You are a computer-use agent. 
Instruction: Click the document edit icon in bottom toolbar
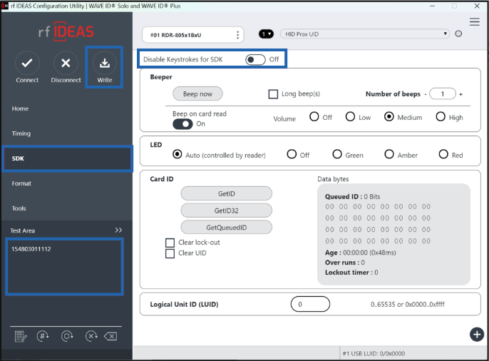coord(21,336)
